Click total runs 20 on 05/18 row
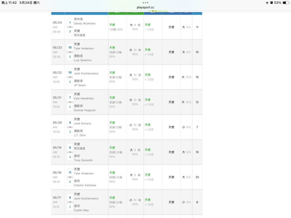Viewport: 291px width, 218px height. click(x=197, y=177)
